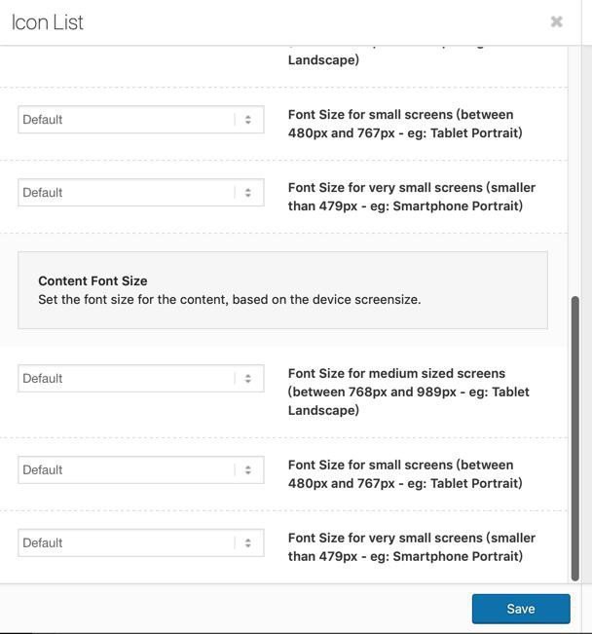Click the Icon List dialog title
The width and height of the screenshot is (592, 634).
(48, 22)
